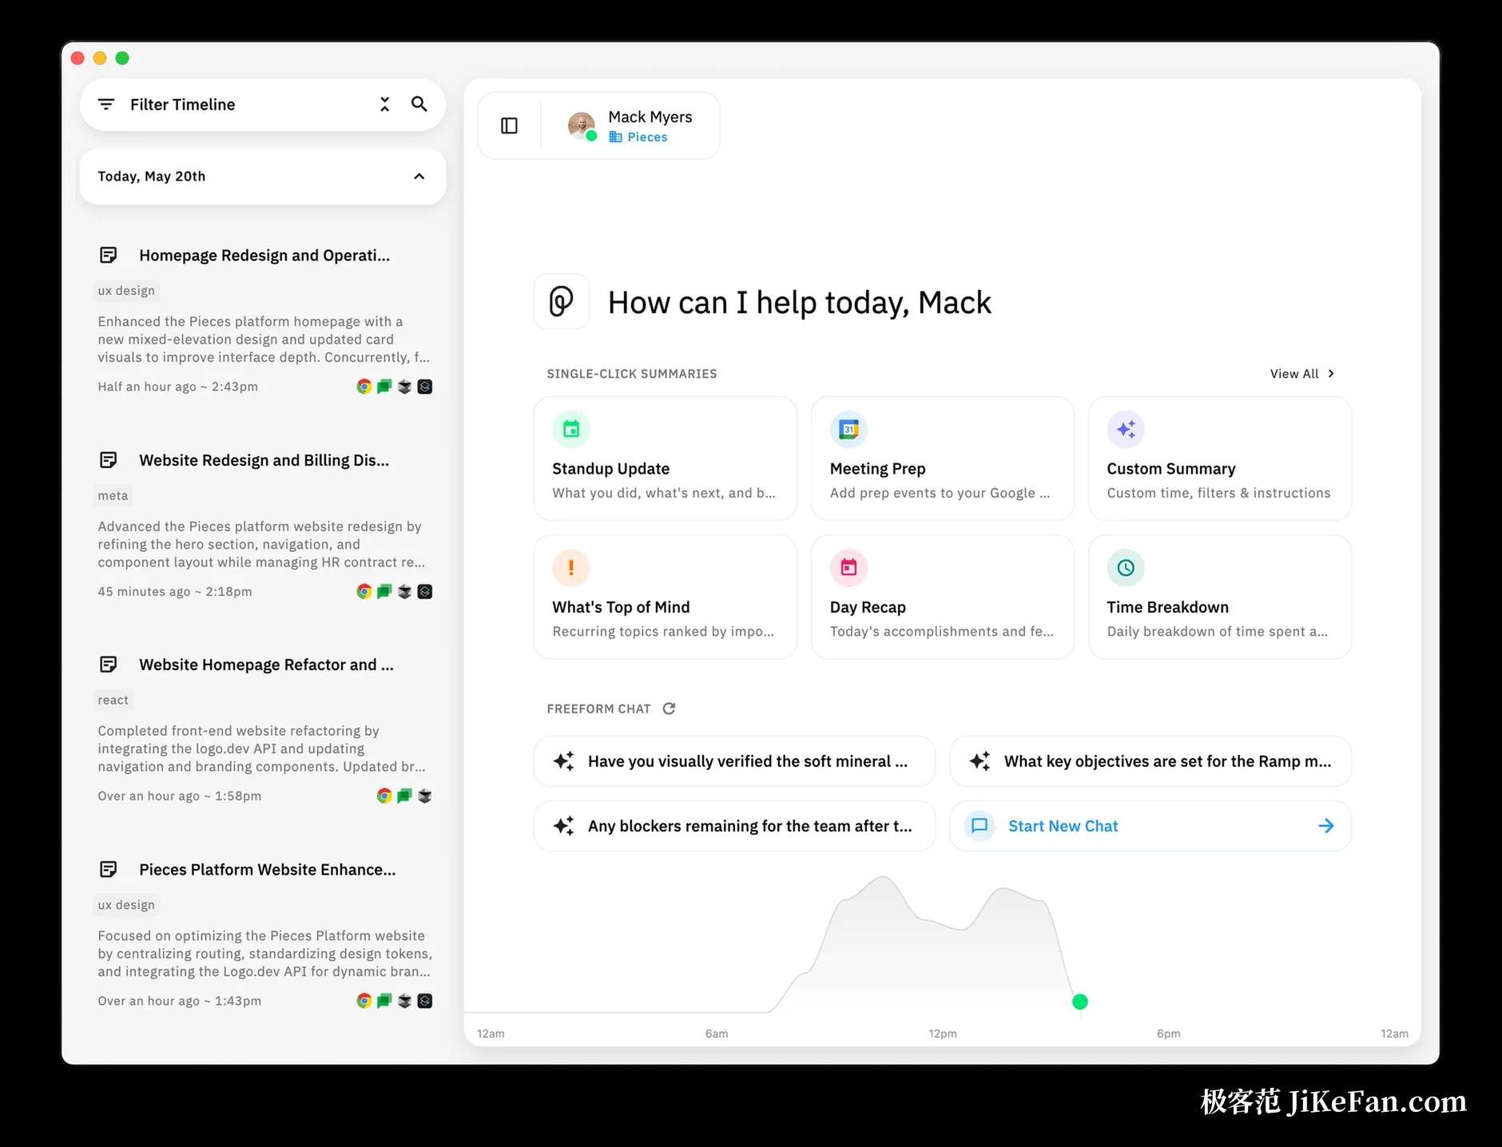Open the Homepage Redesign and Operati... entry title

coord(264,256)
